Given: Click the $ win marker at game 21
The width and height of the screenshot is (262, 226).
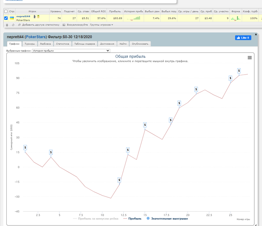Looking at the screenshot, I should coord(196,89).
